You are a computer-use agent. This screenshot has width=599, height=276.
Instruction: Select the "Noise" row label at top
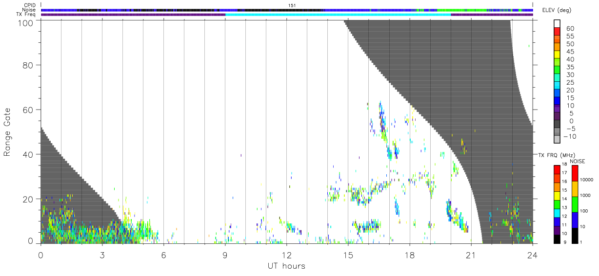point(29,10)
